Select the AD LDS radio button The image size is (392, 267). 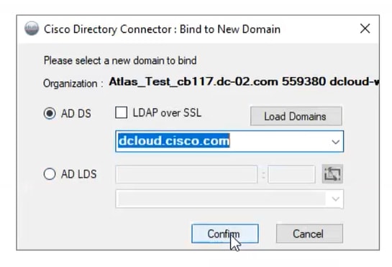tap(50, 174)
